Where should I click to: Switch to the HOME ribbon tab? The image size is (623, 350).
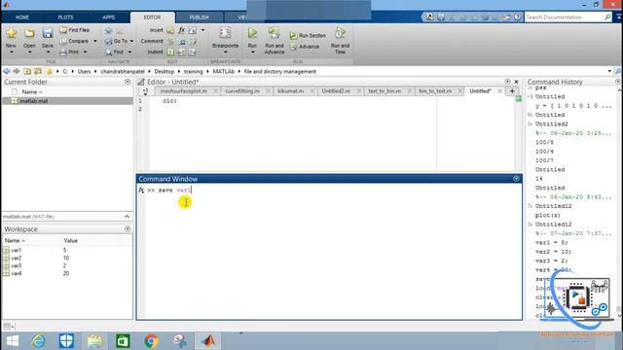point(22,17)
